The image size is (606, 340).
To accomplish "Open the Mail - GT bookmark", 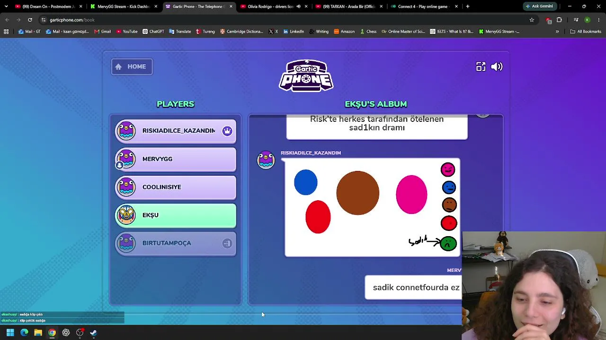I will pyautogui.click(x=29, y=32).
